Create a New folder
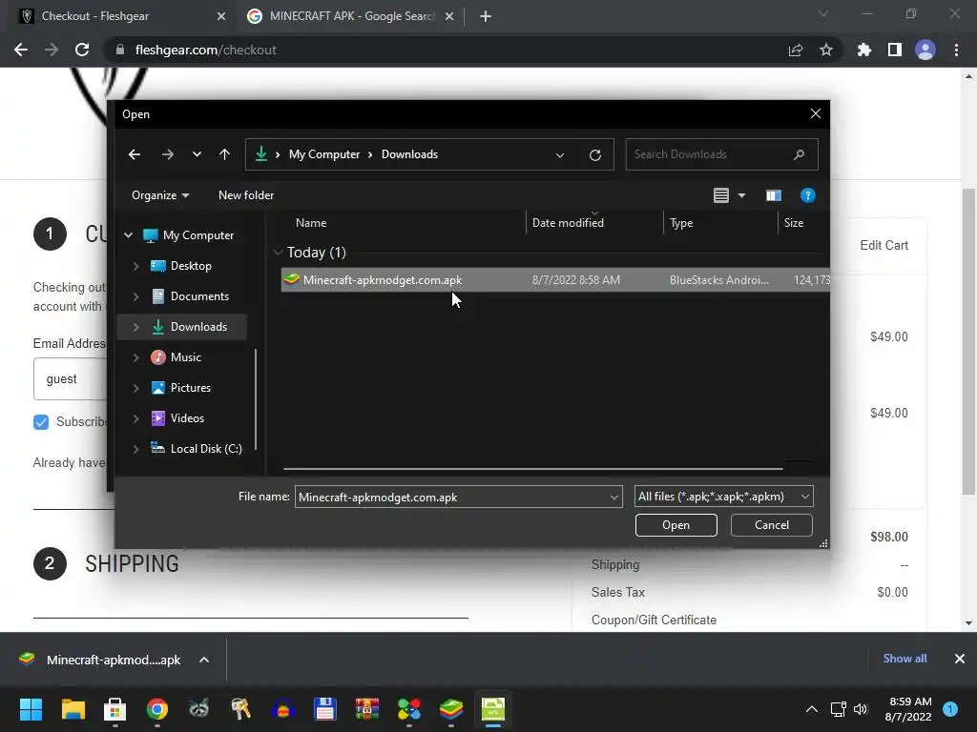 [246, 195]
